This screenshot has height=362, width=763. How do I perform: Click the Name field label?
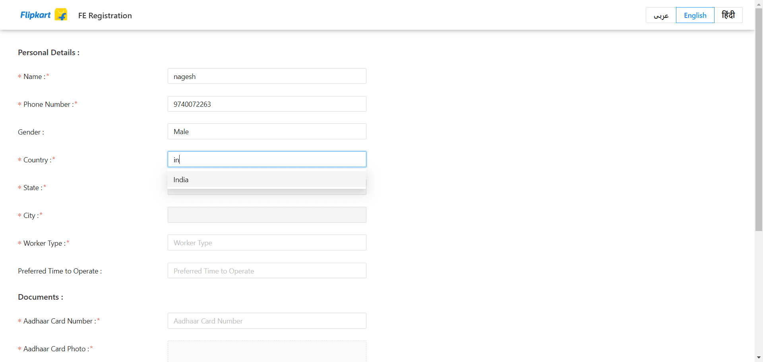[x=35, y=77]
